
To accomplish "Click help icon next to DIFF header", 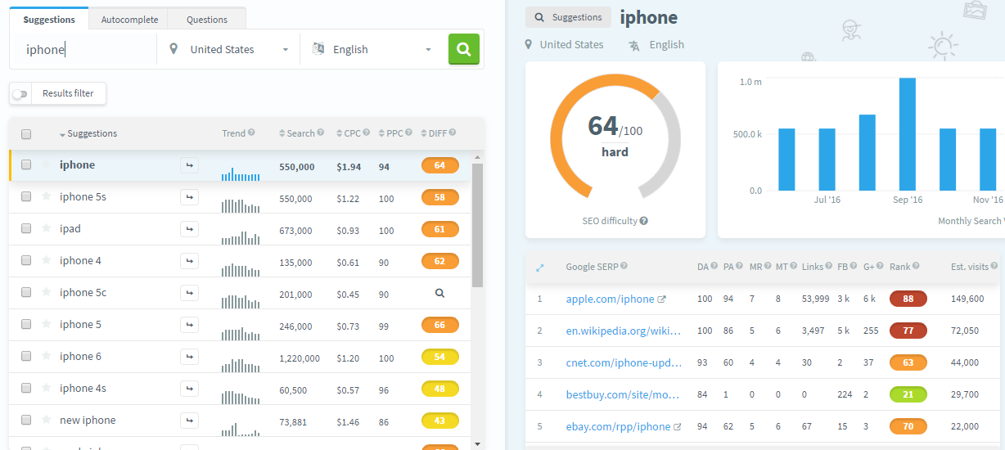I will click(453, 133).
